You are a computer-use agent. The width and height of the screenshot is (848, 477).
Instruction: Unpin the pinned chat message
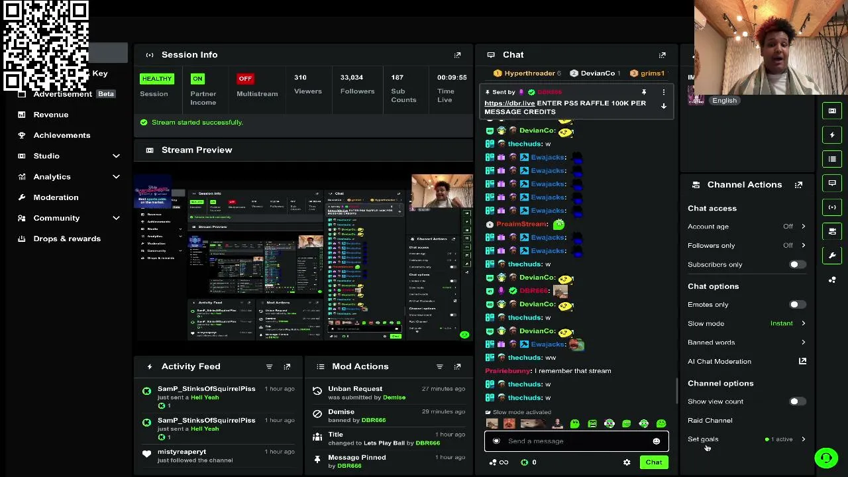point(643,92)
